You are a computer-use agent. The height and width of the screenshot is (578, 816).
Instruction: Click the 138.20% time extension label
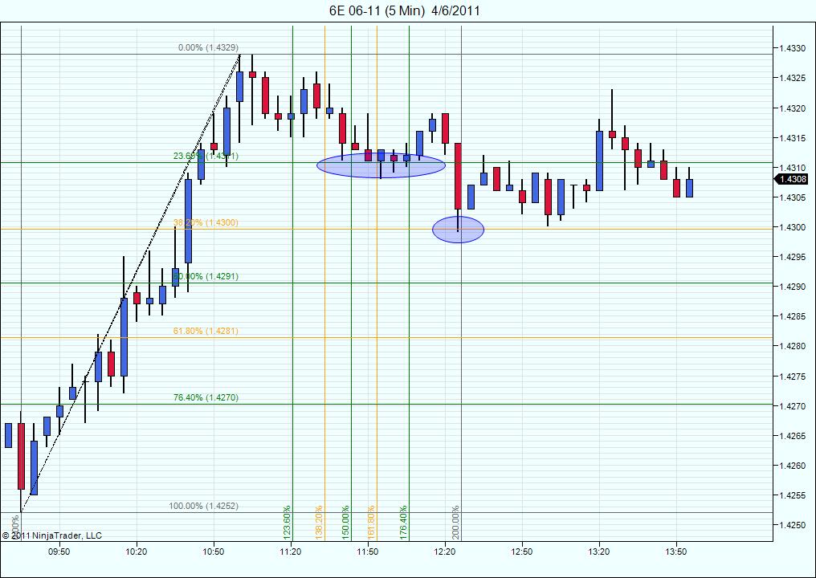pyautogui.click(x=319, y=522)
